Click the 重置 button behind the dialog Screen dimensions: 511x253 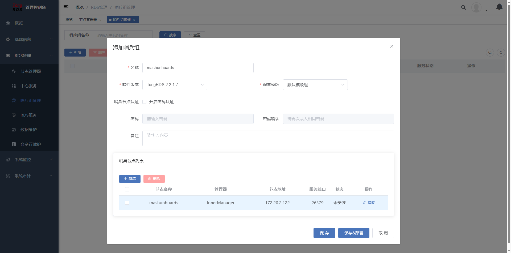pyautogui.click(x=195, y=35)
